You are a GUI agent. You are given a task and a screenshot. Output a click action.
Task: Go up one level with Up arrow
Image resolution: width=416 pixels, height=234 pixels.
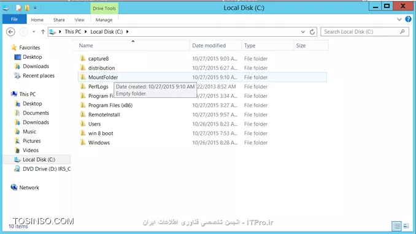[x=43, y=32]
